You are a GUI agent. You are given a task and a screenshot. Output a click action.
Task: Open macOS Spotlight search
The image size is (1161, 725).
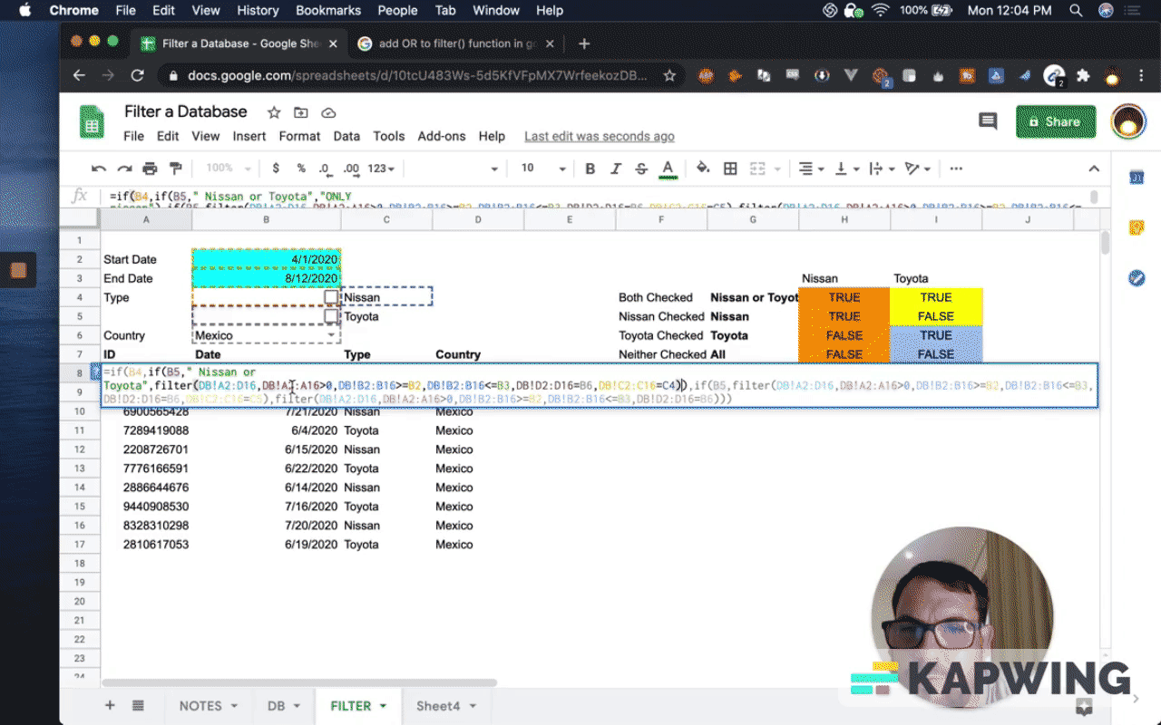pos(1076,11)
